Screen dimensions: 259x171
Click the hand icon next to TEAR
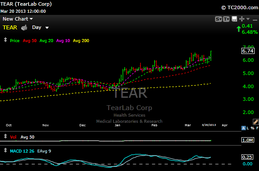[x=24, y=28]
